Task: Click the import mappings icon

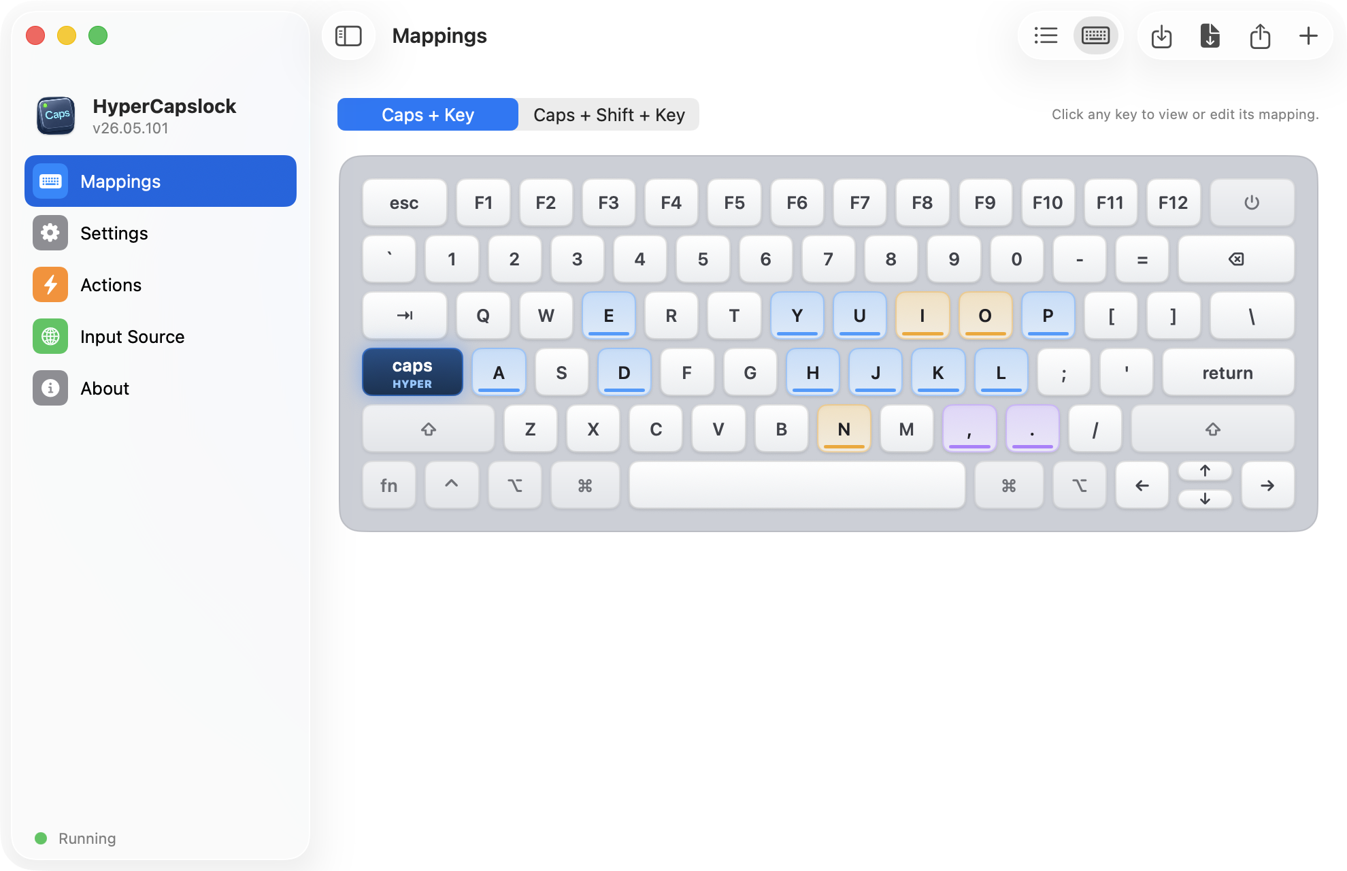Action: (1161, 35)
